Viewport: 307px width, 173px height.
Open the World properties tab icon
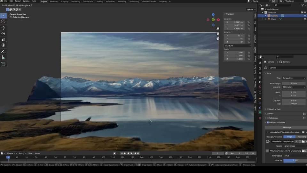point(260,87)
